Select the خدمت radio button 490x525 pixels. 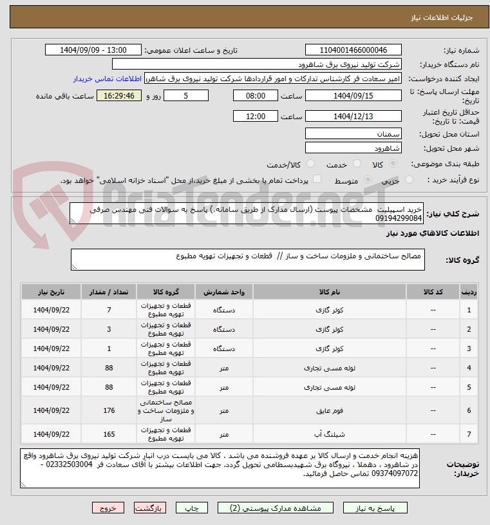357,164
